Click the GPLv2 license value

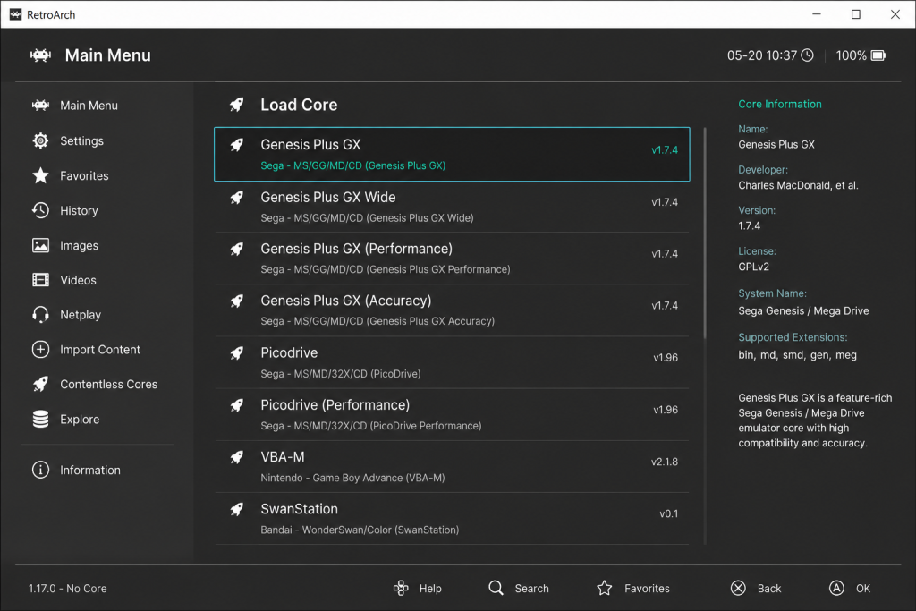[x=753, y=267]
